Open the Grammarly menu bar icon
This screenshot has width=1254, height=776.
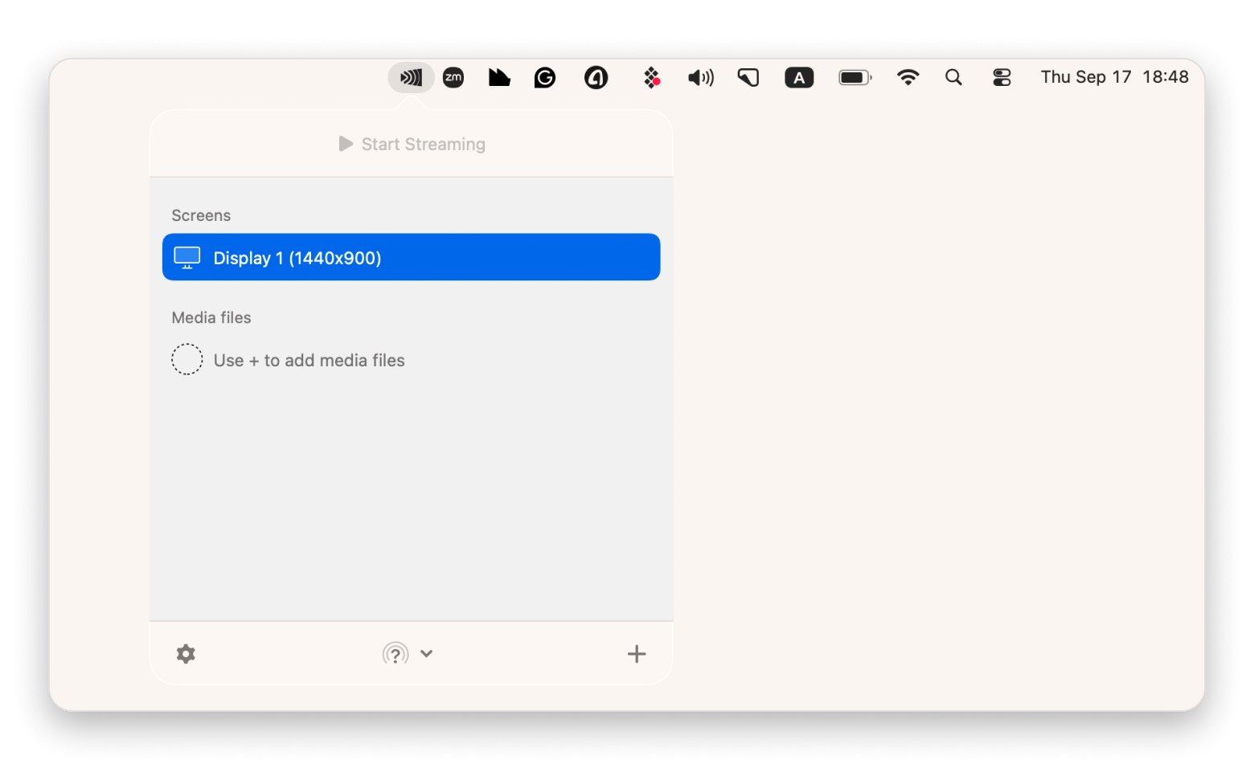pyautogui.click(x=545, y=77)
